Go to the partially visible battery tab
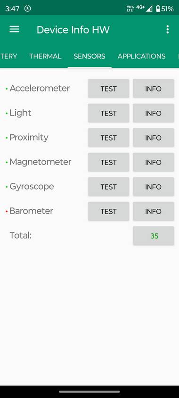This screenshot has height=398, width=179. point(8,56)
